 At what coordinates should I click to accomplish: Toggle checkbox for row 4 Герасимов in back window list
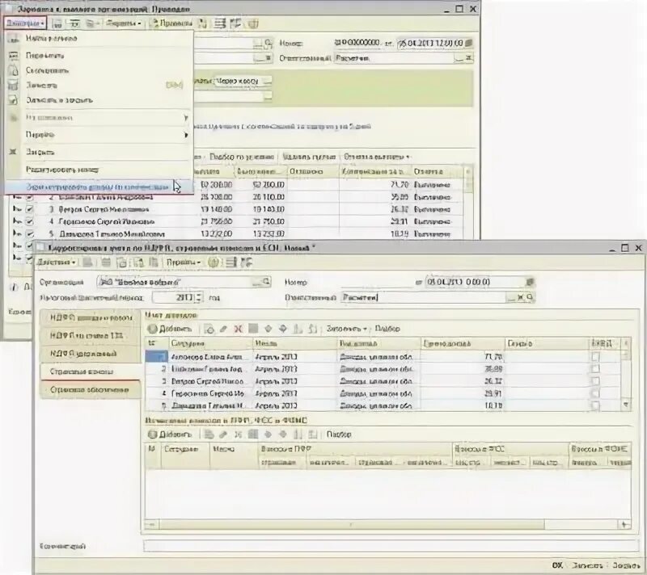[x=29, y=221]
